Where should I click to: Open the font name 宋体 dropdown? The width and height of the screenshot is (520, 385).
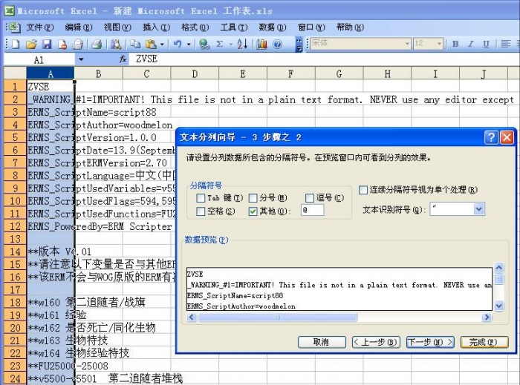[407, 44]
